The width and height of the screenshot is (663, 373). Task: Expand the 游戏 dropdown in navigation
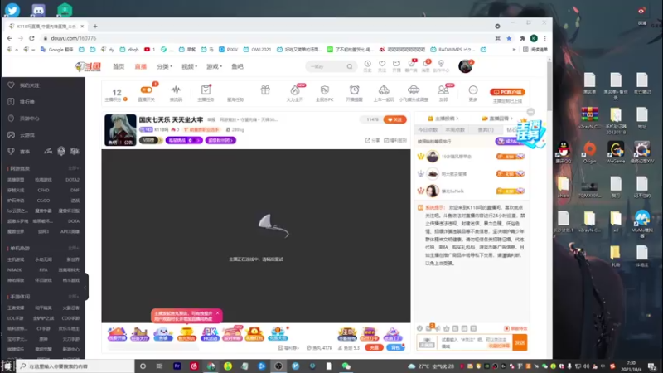pos(214,66)
